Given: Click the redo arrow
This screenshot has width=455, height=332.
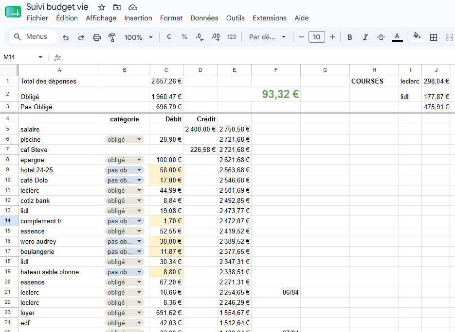Looking at the screenshot, I should pyautogui.click(x=81, y=37).
